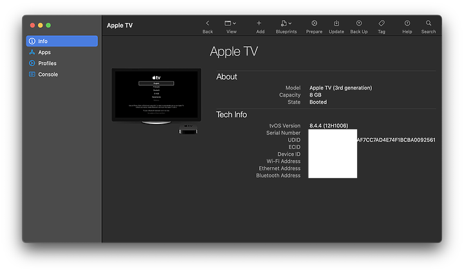Image resolution: width=464 pixels, height=272 pixels.
Task: Click the Add plus icon
Action: 259,23
